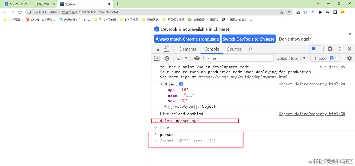The width and height of the screenshot is (355, 166).
Task: Open the DevTools three-dot customize menu
Action: pos(340,49)
